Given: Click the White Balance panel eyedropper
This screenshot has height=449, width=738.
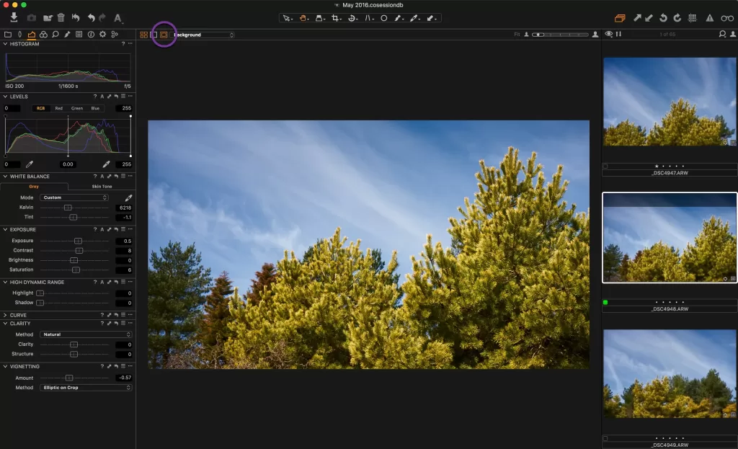Looking at the screenshot, I should (128, 197).
